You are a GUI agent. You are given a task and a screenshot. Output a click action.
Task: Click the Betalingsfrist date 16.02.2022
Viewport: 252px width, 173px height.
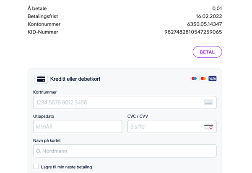pyautogui.click(x=209, y=16)
